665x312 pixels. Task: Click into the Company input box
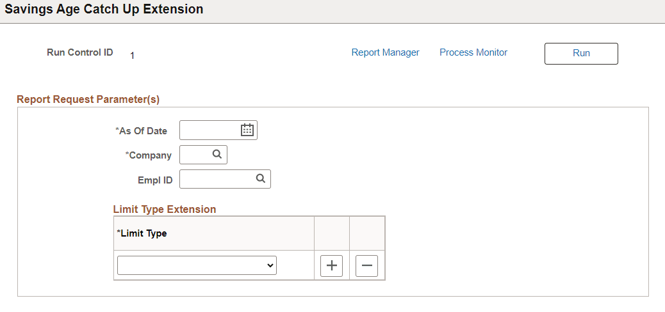click(x=195, y=155)
